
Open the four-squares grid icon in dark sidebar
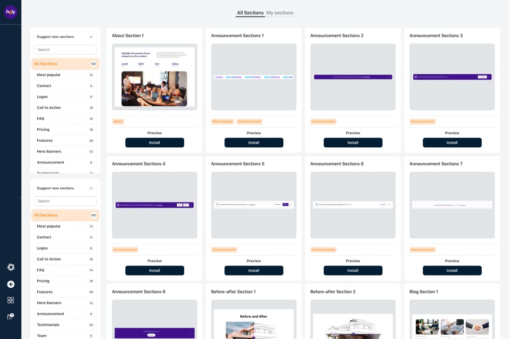(11, 300)
